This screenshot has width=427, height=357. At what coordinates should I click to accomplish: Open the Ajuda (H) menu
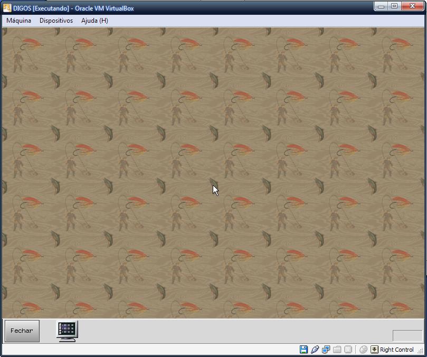tap(94, 21)
